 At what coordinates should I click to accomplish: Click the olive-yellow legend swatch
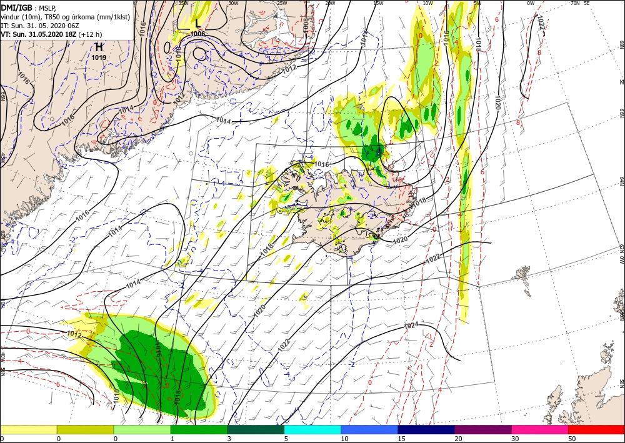point(85,429)
